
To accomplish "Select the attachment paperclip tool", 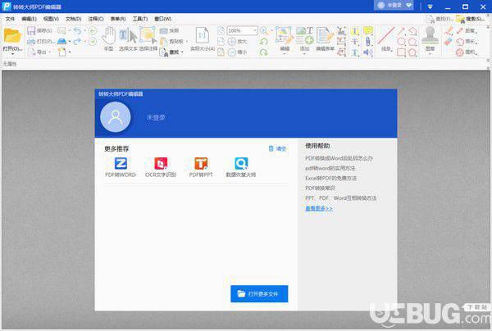I will point(367,41).
